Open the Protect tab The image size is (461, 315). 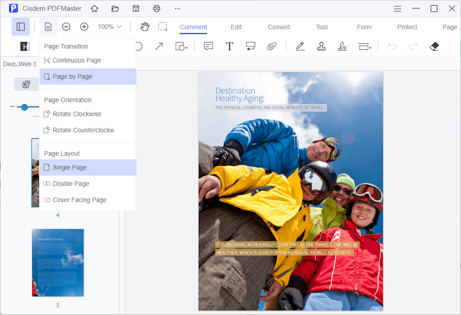coord(407,27)
